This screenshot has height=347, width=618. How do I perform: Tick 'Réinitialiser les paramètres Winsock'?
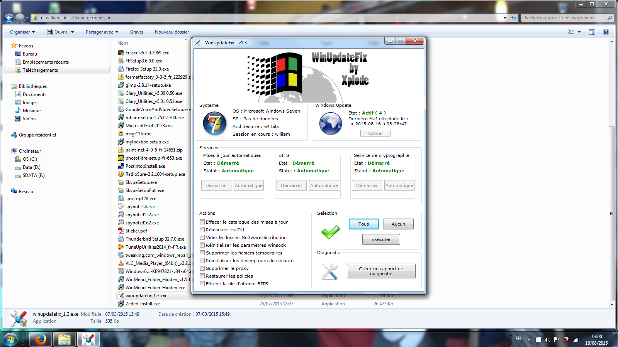point(202,245)
